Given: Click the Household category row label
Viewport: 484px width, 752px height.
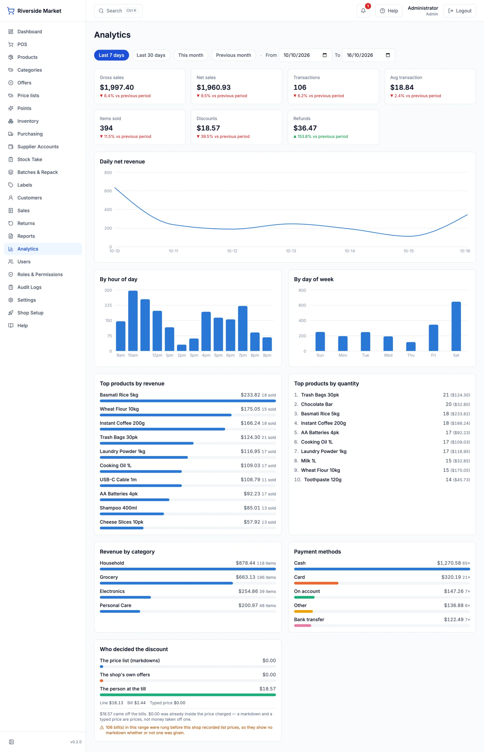Looking at the screenshot, I should click(112, 563).
